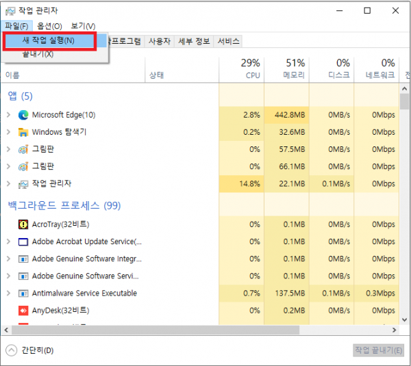Click the Adobe Genuine Software Servi... icon

[23, 276]
